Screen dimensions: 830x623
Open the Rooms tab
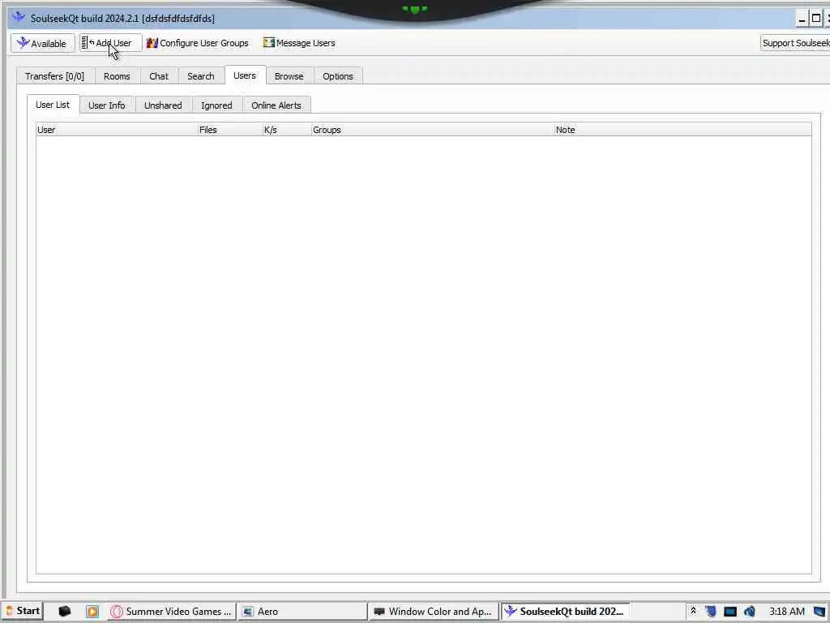point(117,76)
